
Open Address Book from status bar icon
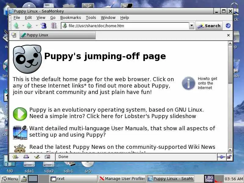point(47,157)
